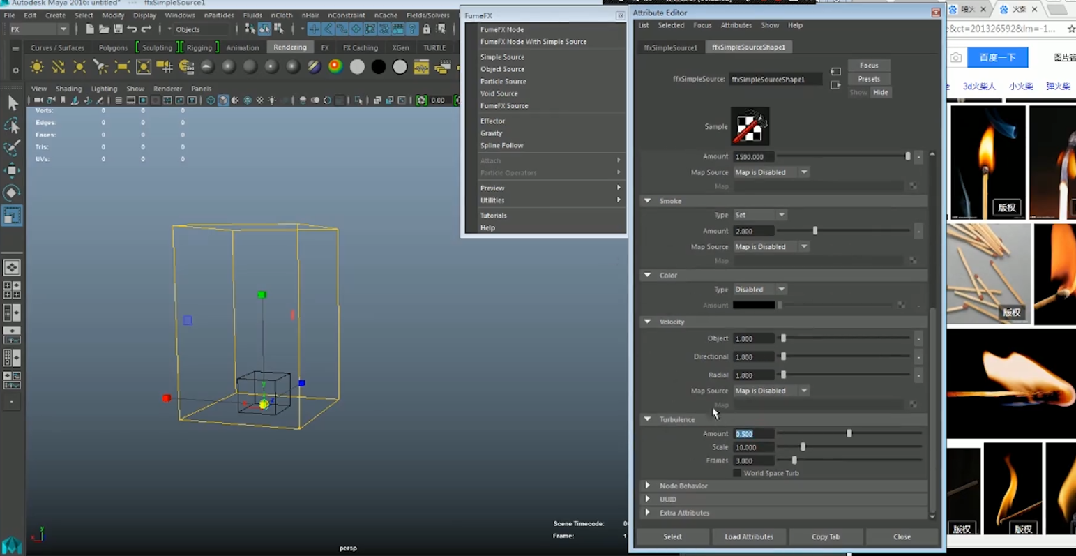Activate the Paint Selection tool
This screenshot has height=556, width=1076.
pyautogui.click(x=12, y=147)
